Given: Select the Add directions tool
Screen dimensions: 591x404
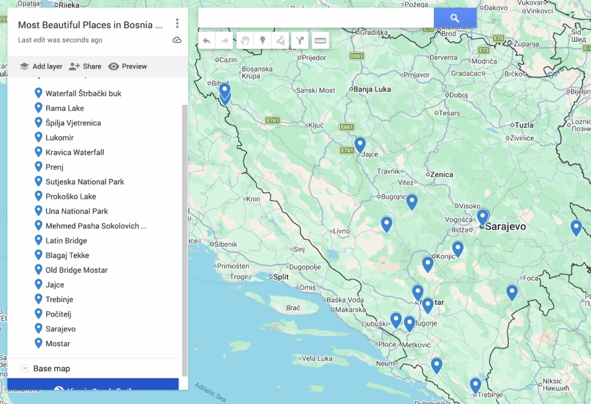Looking at the screenshot, I should tap(300, 41).
